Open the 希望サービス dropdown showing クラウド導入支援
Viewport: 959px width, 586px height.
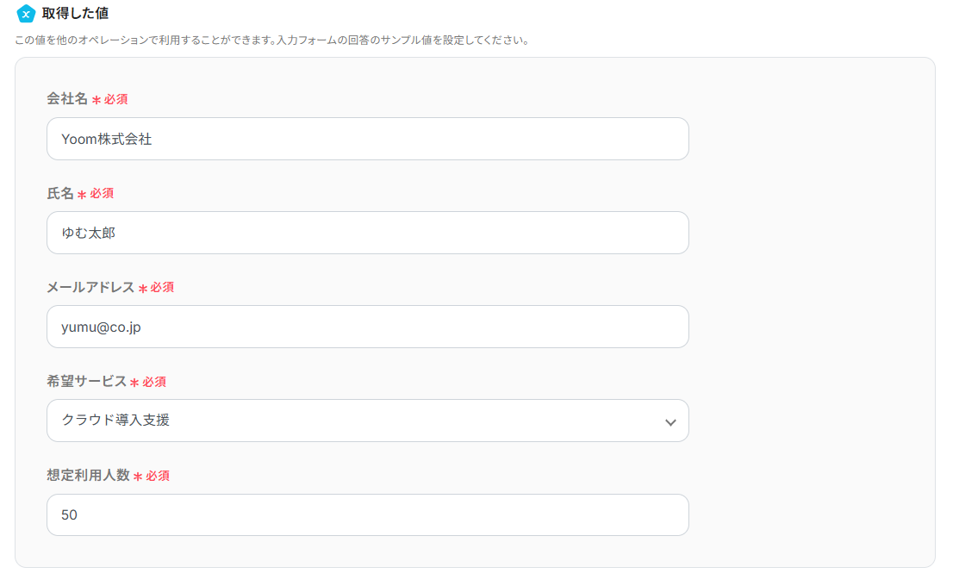coord(353,421)
